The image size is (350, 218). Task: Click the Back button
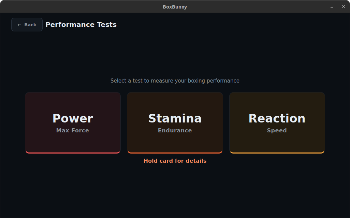click(27, 24)
